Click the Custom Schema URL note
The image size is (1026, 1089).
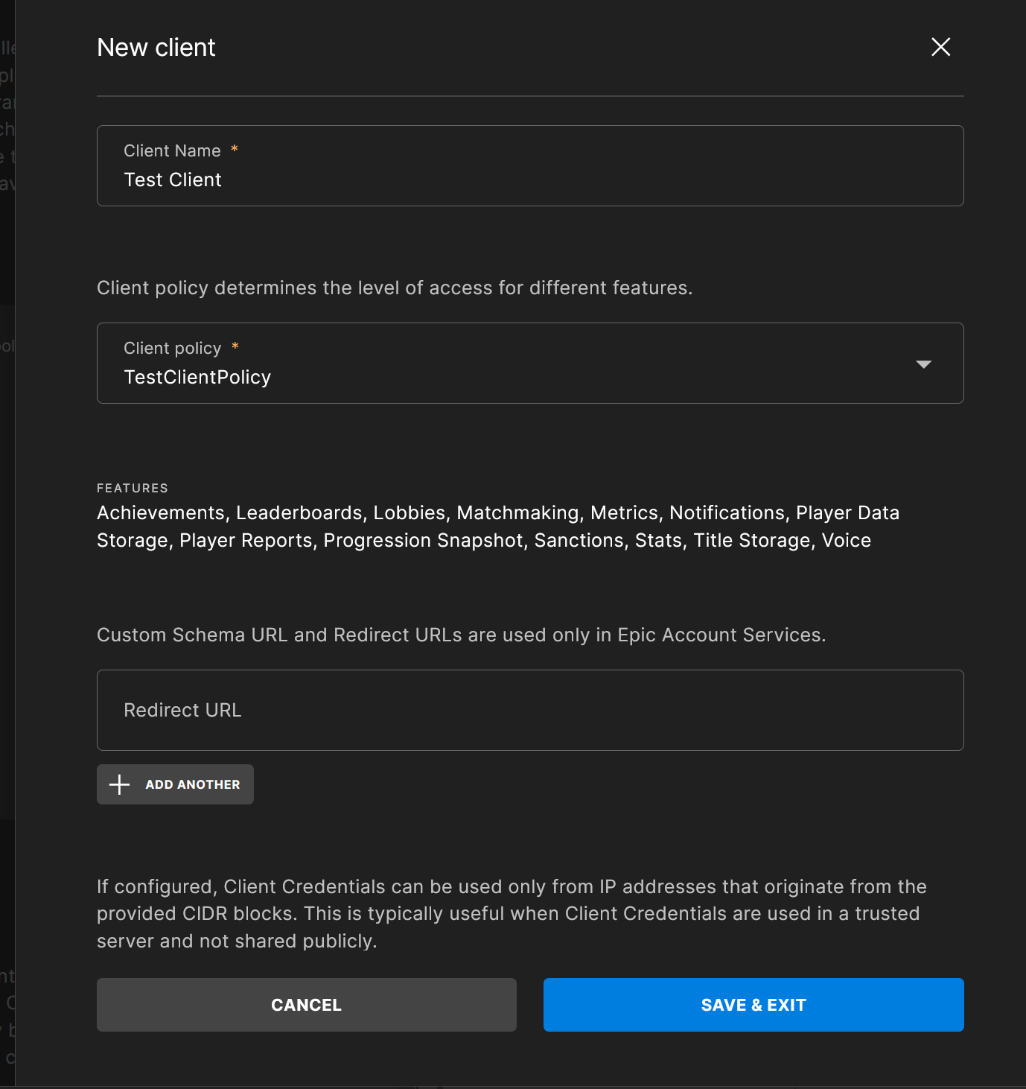coord(461,635)
